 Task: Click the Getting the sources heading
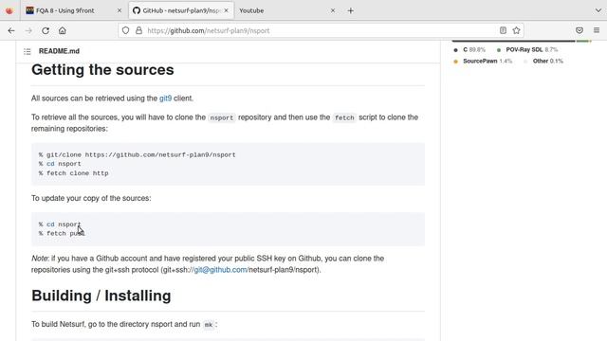tap(102, 70)
